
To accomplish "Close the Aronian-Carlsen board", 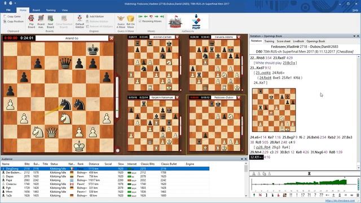I will 177,37.
